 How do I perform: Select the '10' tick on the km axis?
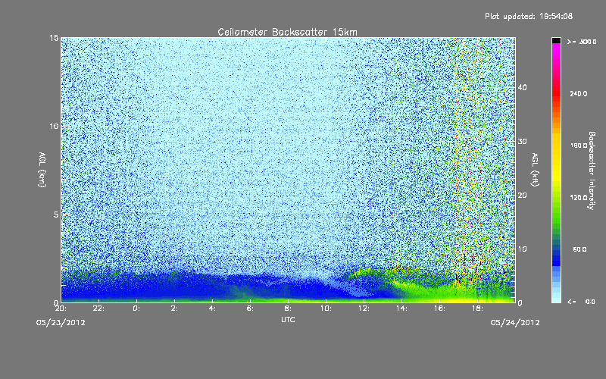coord(54,127)
